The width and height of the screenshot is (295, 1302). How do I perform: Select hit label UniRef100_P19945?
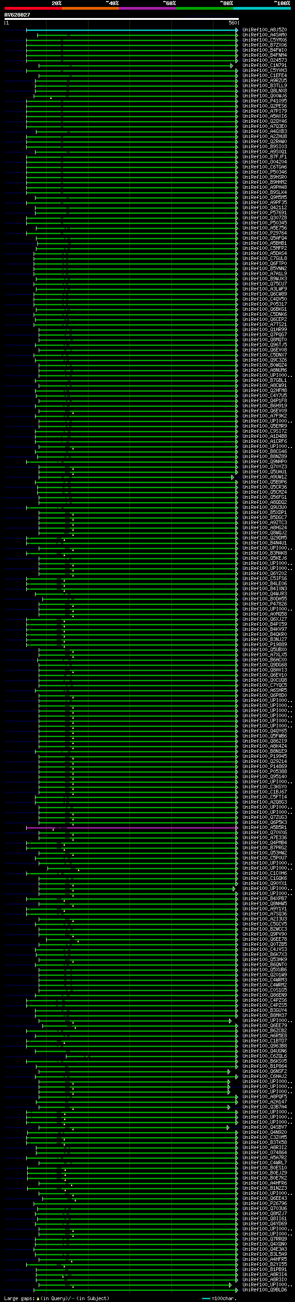coord(265,756)
